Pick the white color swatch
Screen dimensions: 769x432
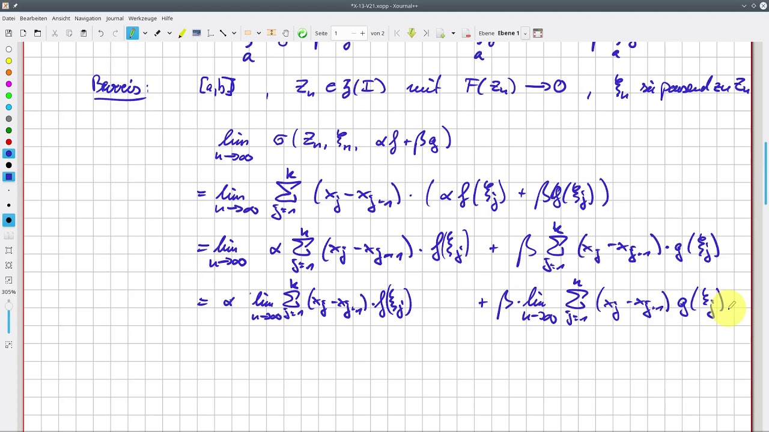tap(8, 49)
